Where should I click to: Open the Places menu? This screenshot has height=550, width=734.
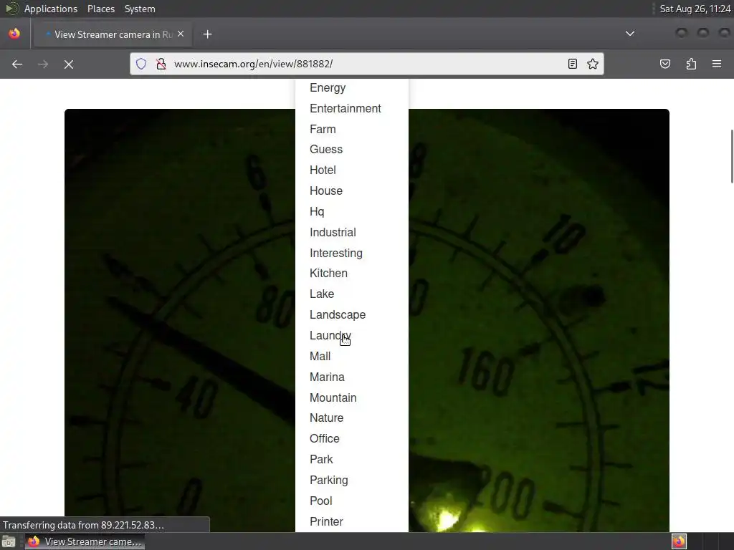click(100, 9)
